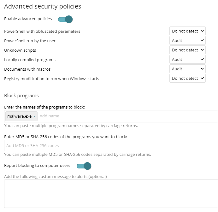Focus the MD5 or SHA-256 codes field
Image resolution: width=218 pixels, height=212 pixels.
click(x=110, y=146)
